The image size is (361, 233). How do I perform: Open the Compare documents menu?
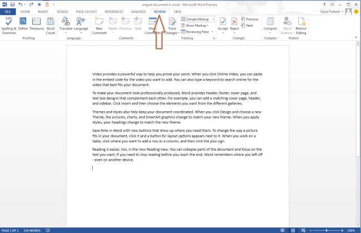coord(270,26)
